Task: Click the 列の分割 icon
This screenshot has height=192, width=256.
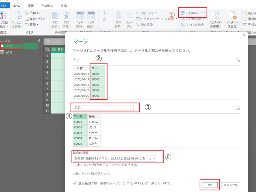Action: 119,15
